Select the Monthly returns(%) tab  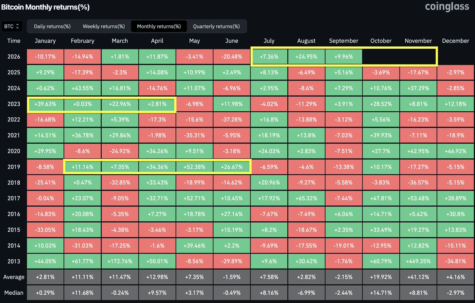(159, 27)
